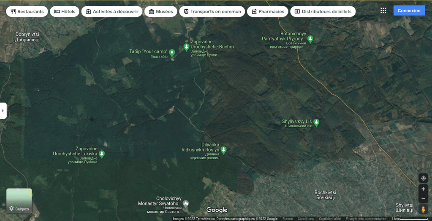Click the Envoyer des commentaires link

click(366, 219)
